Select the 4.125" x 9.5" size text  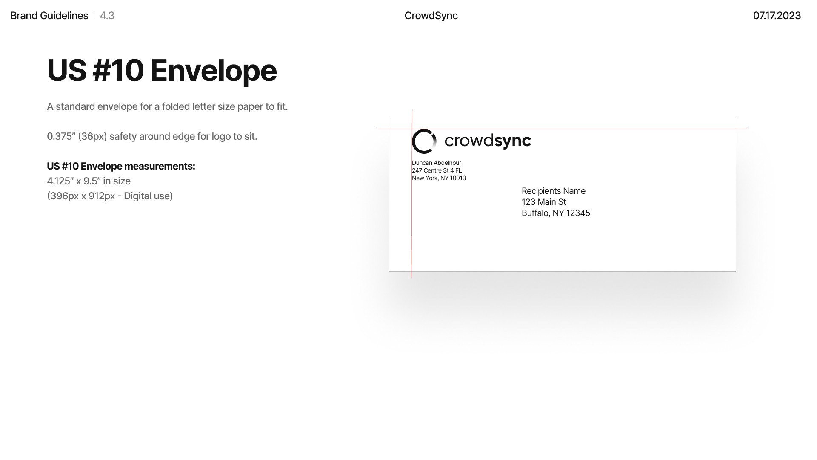pyautogui.click(x=89, y=181)
